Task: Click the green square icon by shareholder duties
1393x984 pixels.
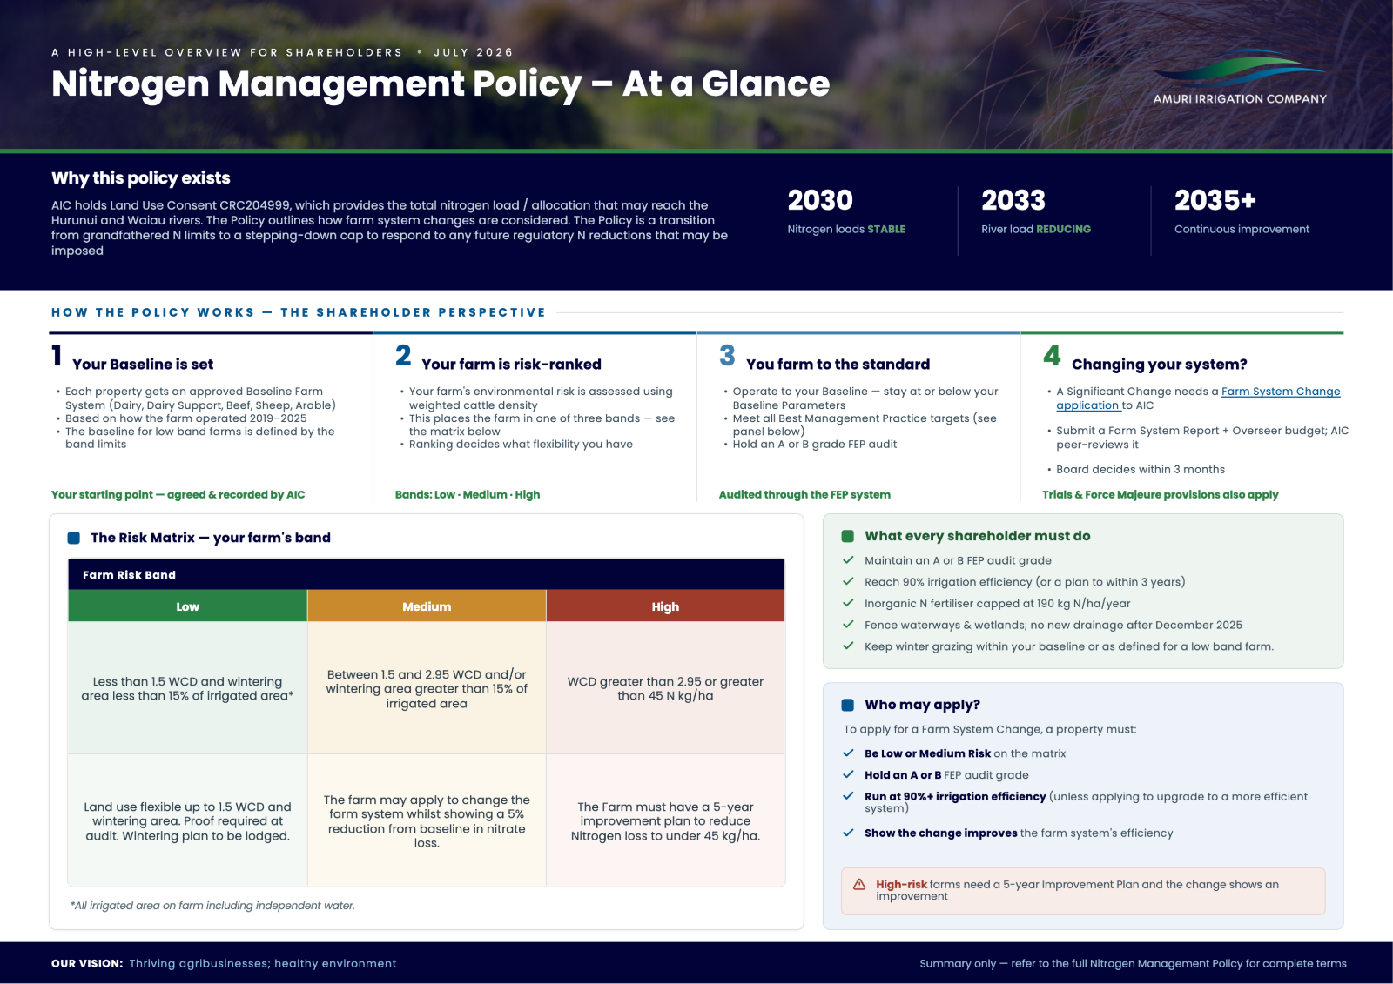Action: 847,536
